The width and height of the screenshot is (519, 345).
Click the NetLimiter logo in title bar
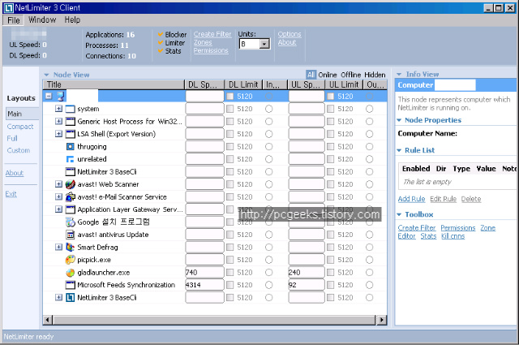[x=9, y=8]
